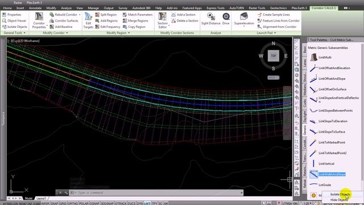Open the Analyze ribbon tab
The height and width of the screenshot is (205, 364).
click(x=66, y=8)
